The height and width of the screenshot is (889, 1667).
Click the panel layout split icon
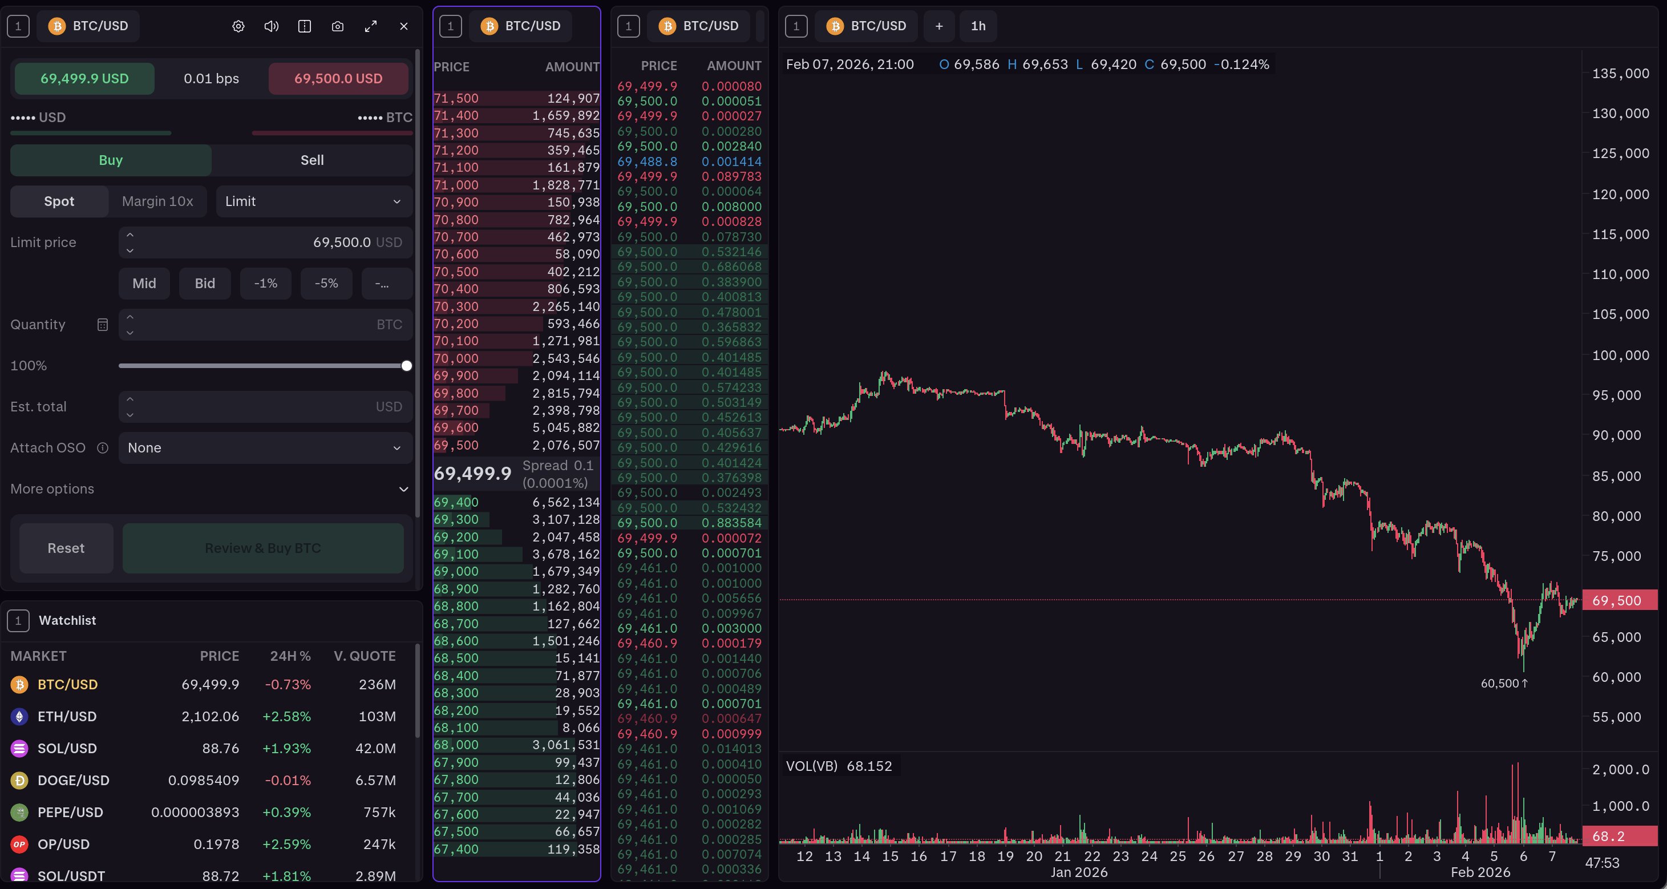pos(304,26)
